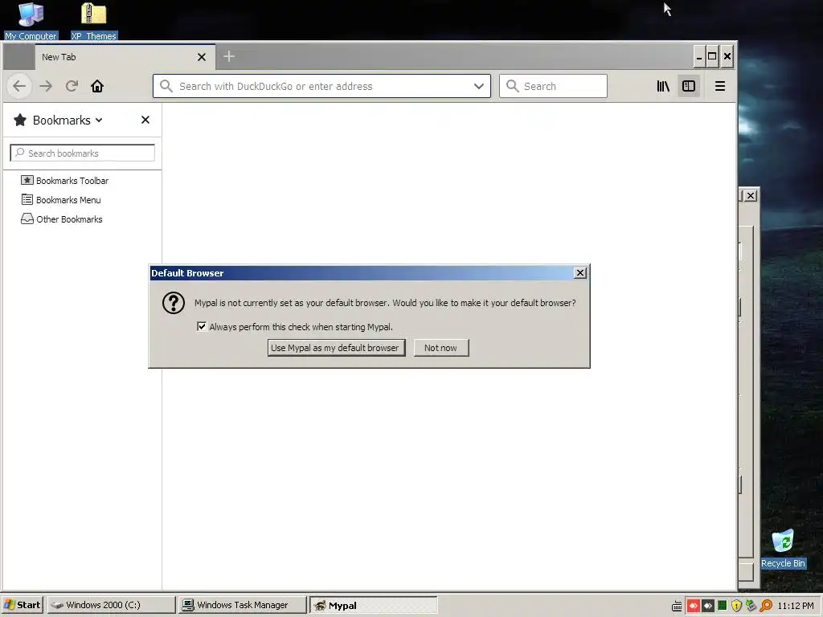Click the magnifier icon in toolbar Search box
This screenshot has height=617, width=823.
click(x=512, y=86)
